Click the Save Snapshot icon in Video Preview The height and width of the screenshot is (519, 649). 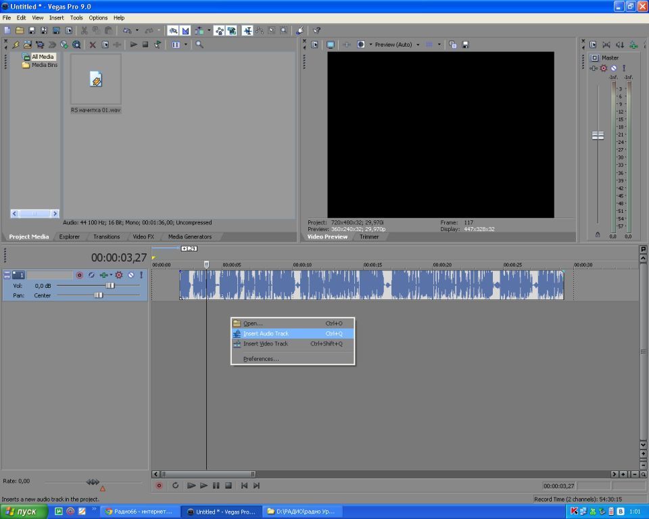click(x=465, y=45)
